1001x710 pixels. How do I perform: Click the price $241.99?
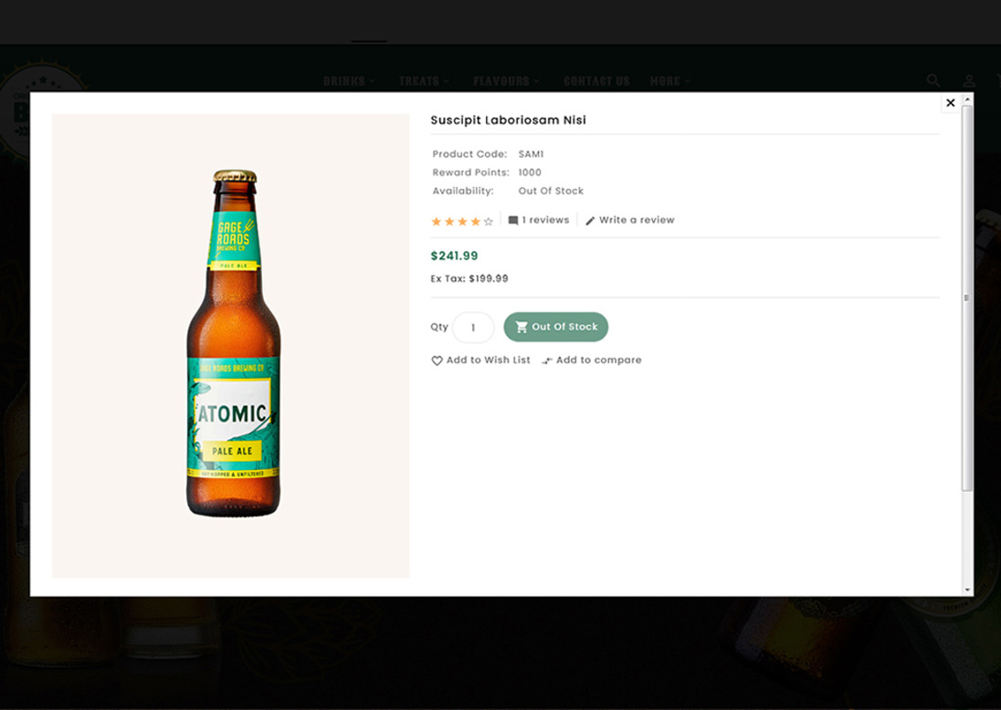[x=454, y=256]
